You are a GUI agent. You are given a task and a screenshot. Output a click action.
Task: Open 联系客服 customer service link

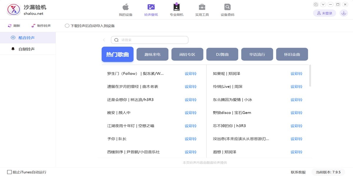[x=298, y=172]
